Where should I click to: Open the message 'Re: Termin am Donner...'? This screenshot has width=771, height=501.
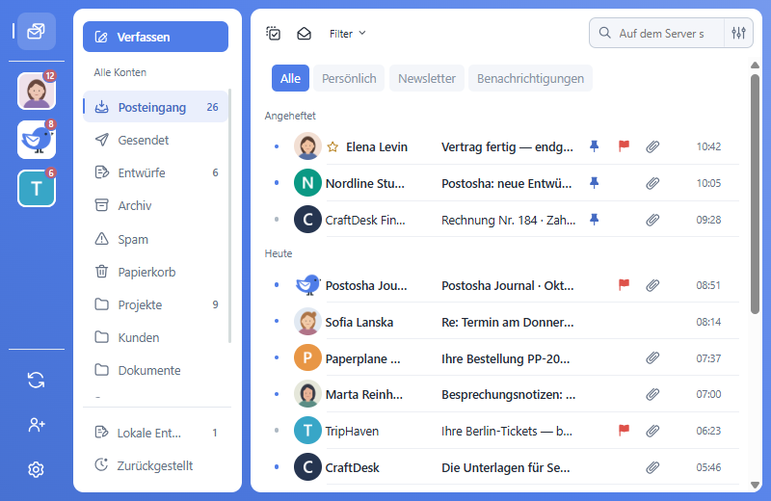(508, 322)
